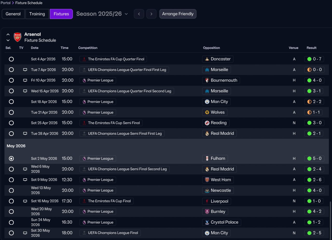Click the up chevron beside Arsenal
Screen dimensions: 332x240
8,34
